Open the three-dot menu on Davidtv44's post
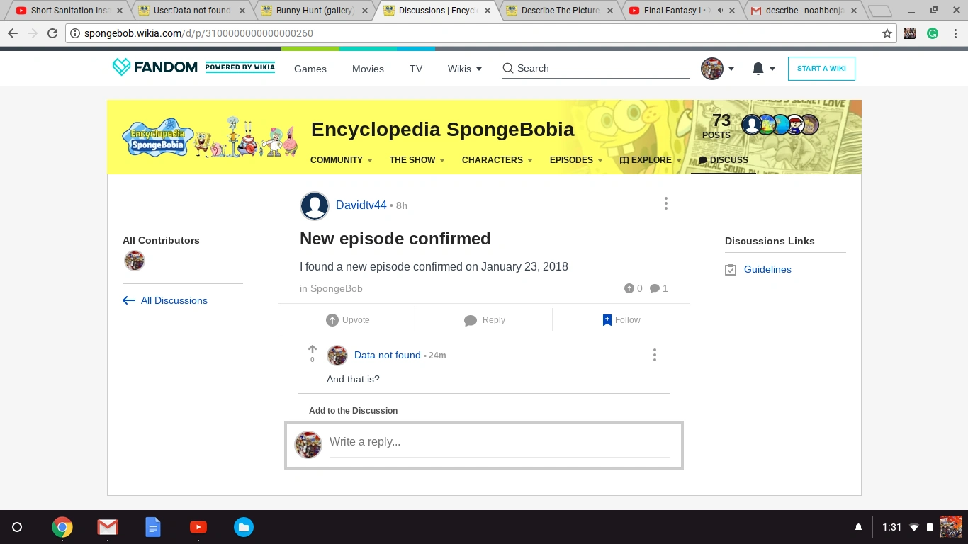Screen dimensions: 968x544 [665, 204]
